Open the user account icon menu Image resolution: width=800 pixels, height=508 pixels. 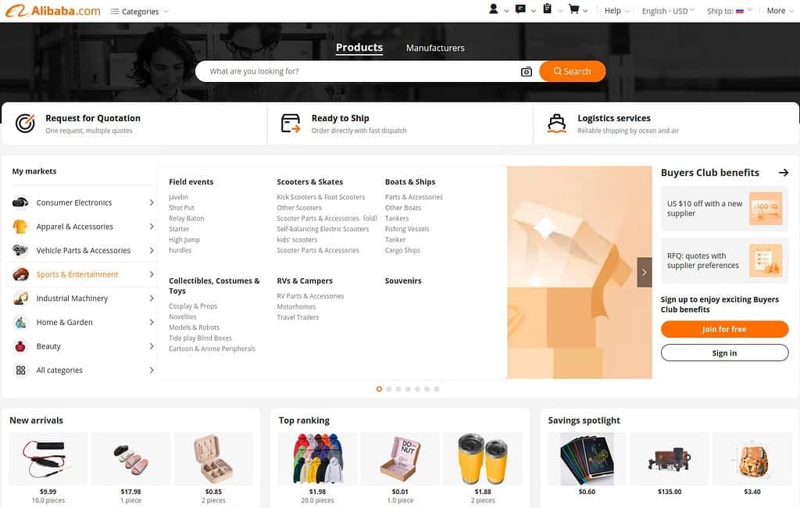[x=494, y=10]
